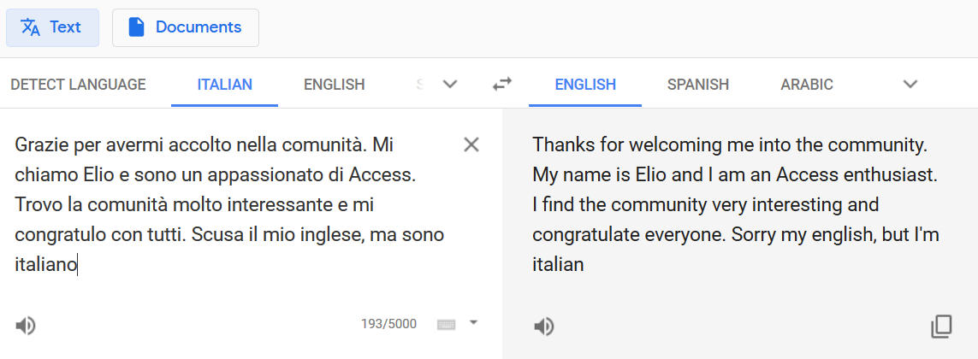Select Detect Language as source
The height and width of the screenshot is (359, 978).
[x=78, y=85]
